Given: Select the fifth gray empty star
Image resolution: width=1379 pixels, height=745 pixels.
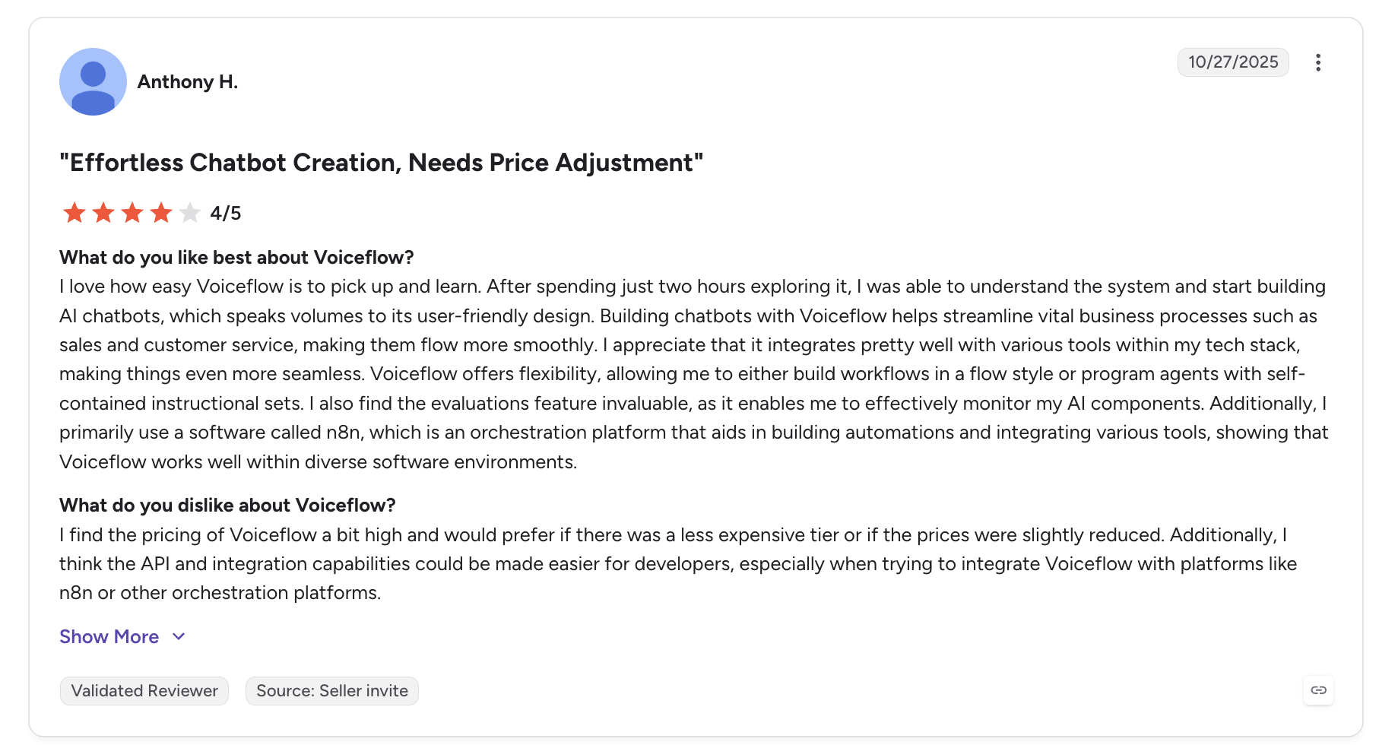Looking at the screenshot, I should click(190, 213).
